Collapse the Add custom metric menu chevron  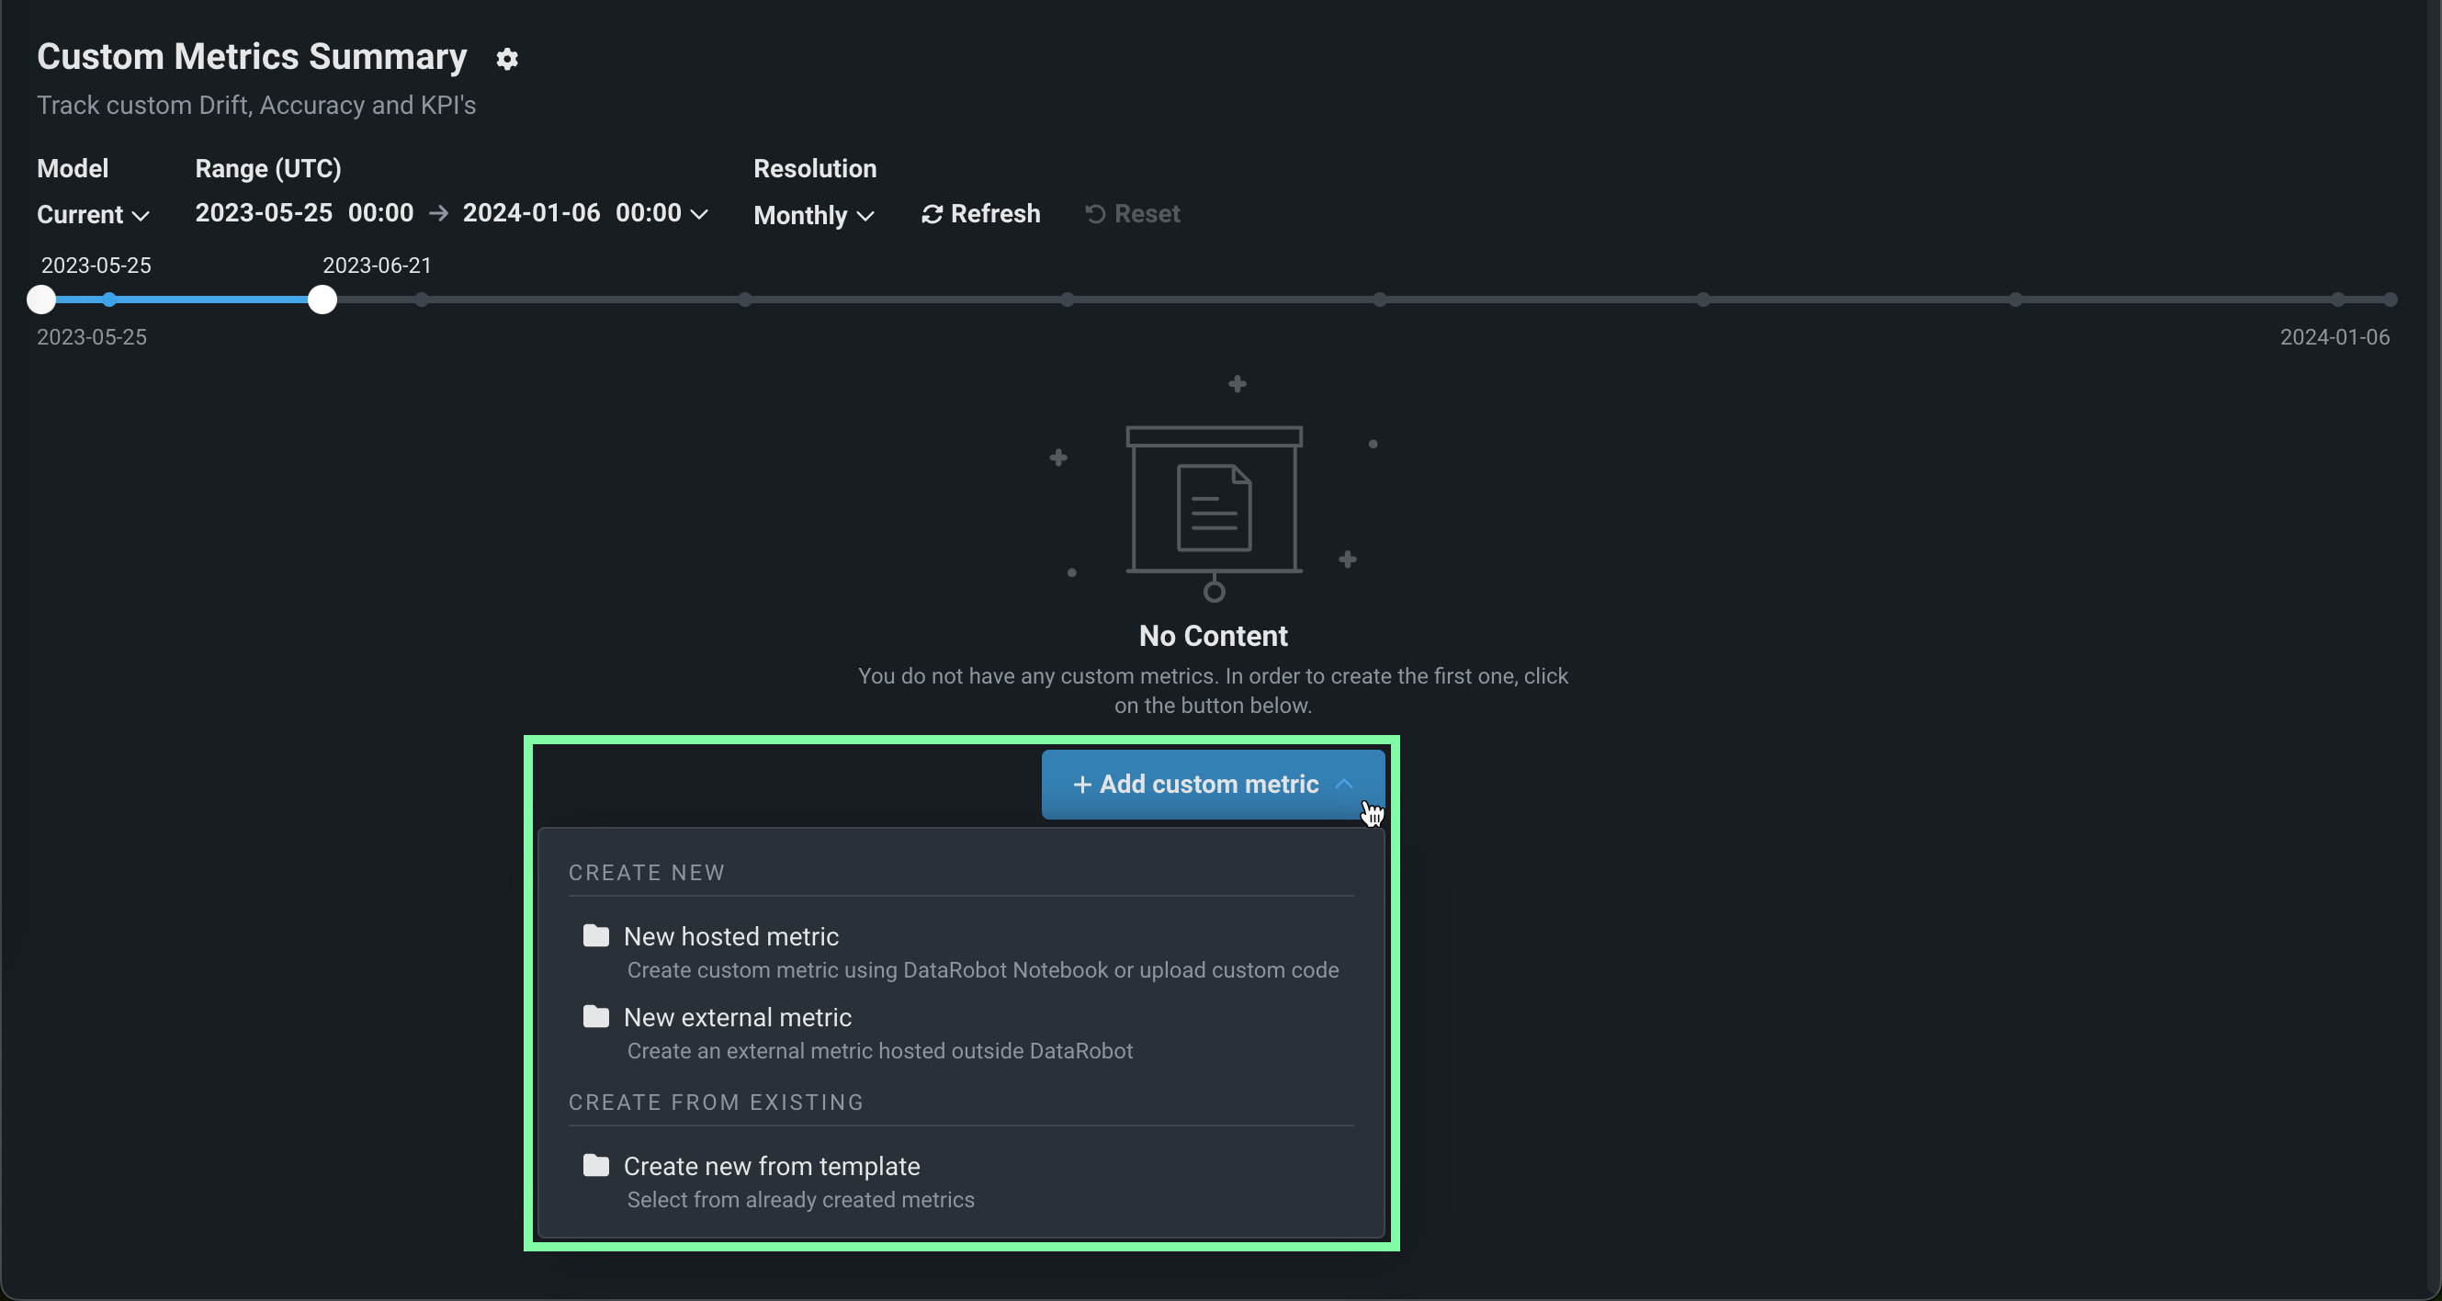pos(1343,785)
